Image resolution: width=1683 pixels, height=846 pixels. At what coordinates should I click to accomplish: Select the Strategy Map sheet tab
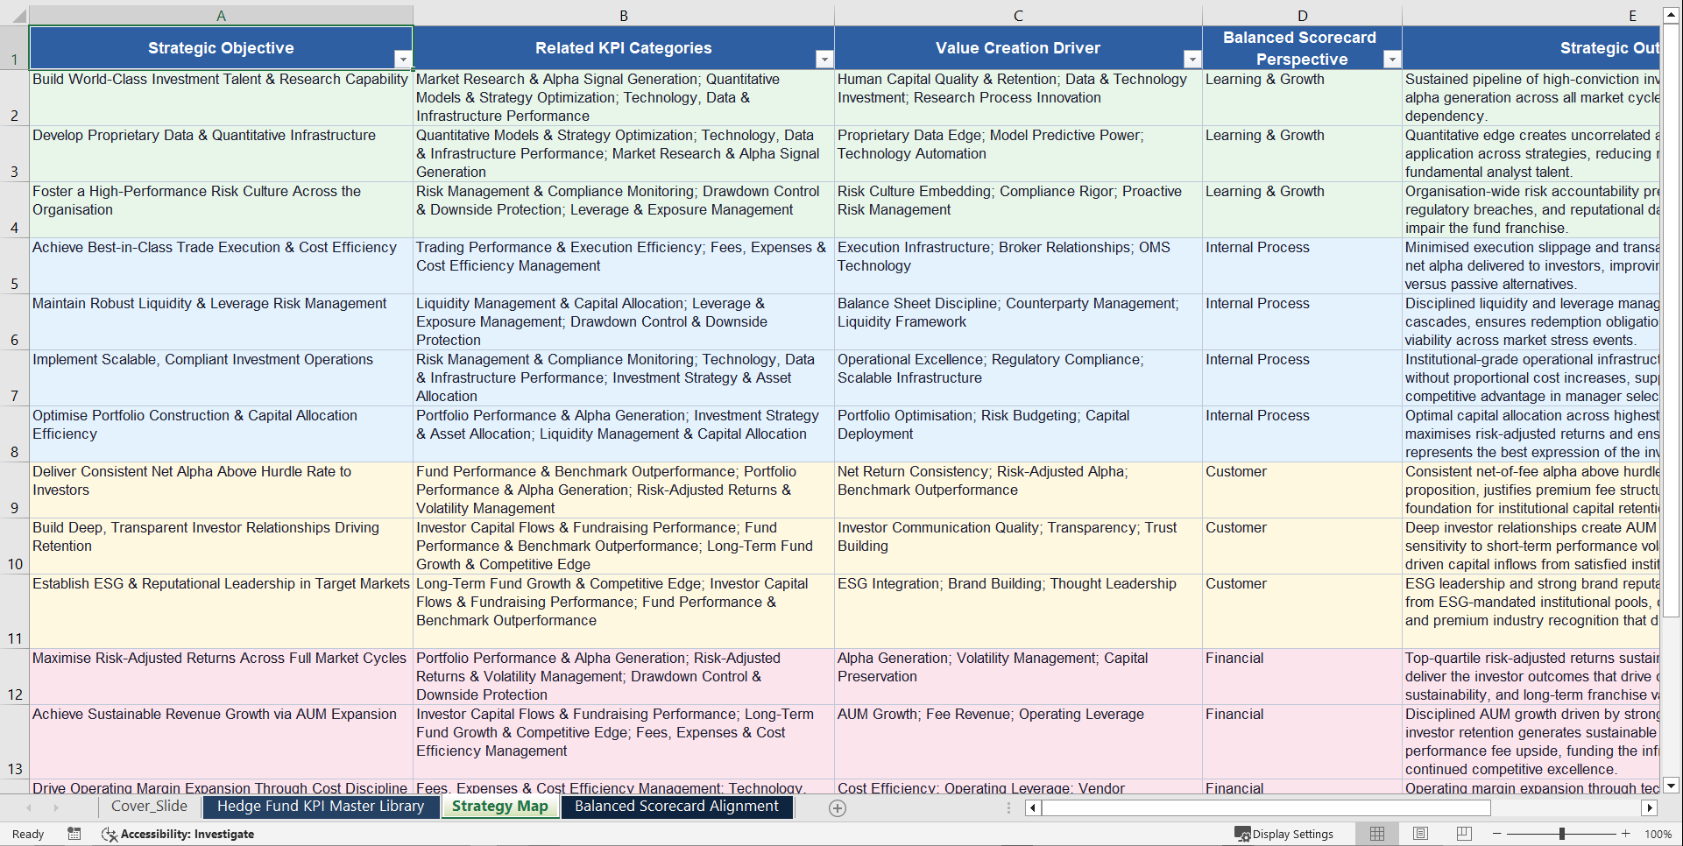click(500, 807)
